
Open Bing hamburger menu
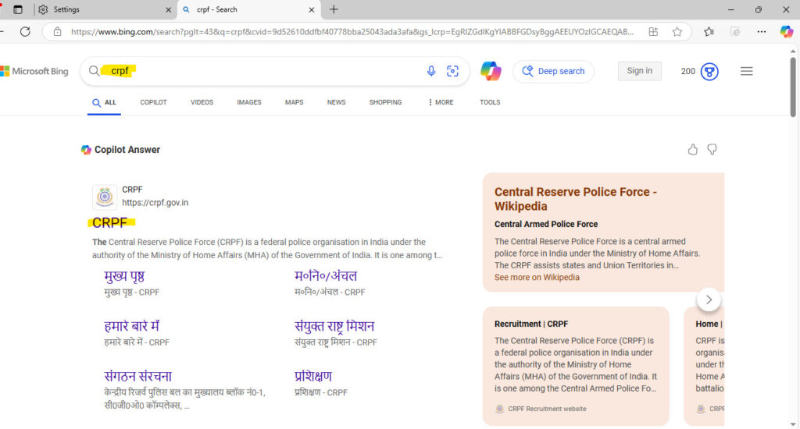746,71
